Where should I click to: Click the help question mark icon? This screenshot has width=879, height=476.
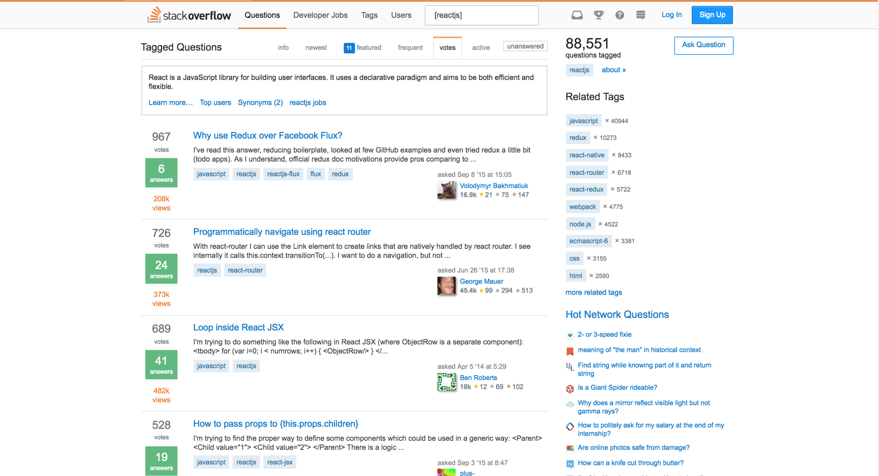coord(620,15)
